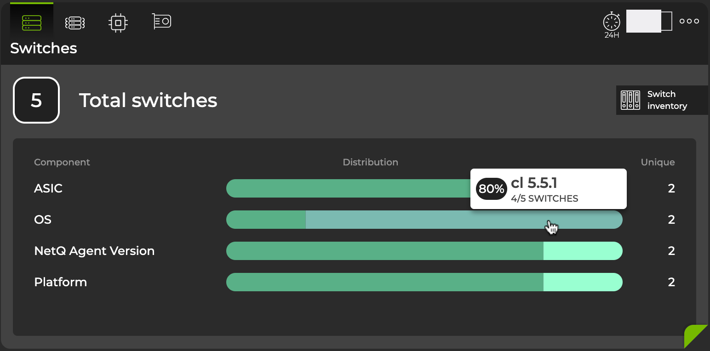Open the Switch inventory link
Image resolution: width=710 pixels, height=351 pixels.
pyautogui.click(x=667, y=100)
